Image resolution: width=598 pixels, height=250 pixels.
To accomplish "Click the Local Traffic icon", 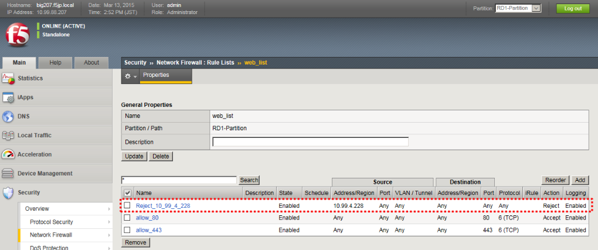I will (8, 136).
